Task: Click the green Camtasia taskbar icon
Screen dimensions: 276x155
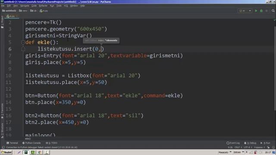Action: [33, 152]
